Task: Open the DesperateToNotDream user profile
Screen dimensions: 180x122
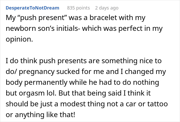Action: point(32,8)
